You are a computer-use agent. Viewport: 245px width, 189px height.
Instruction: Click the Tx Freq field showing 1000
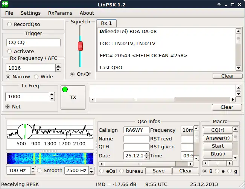coord(27,96)
